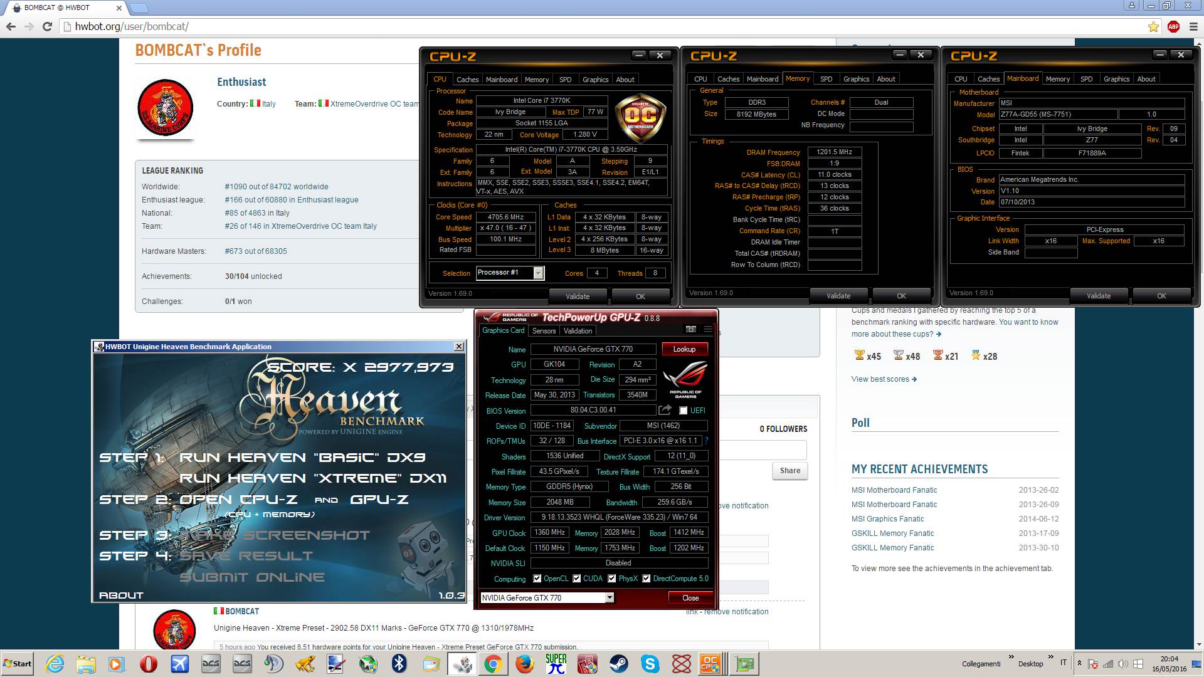Viewport: 1204px width, 677px height.
Task: Open Super PI from the taskbar
Action: click(x=556, y=663)
